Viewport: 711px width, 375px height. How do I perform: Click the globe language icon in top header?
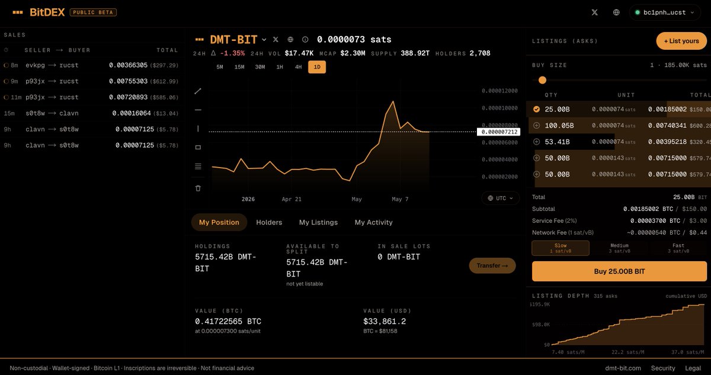tap(616, 12)
